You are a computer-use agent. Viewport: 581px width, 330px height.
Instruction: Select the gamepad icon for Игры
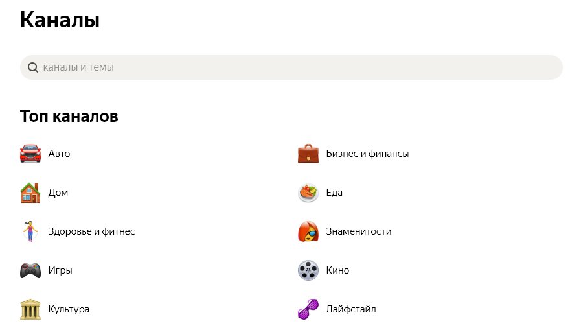pyautogui.click(x=30, y=270)
